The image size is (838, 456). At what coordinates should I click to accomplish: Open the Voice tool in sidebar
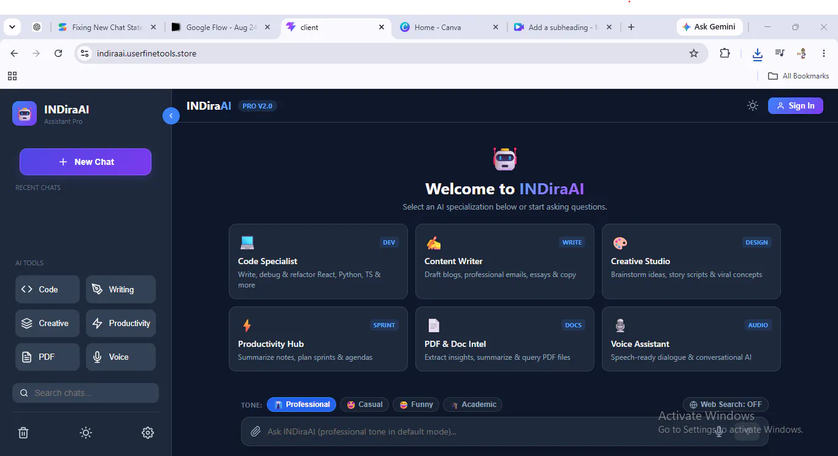pyautogui.click(x=121, y=357)
